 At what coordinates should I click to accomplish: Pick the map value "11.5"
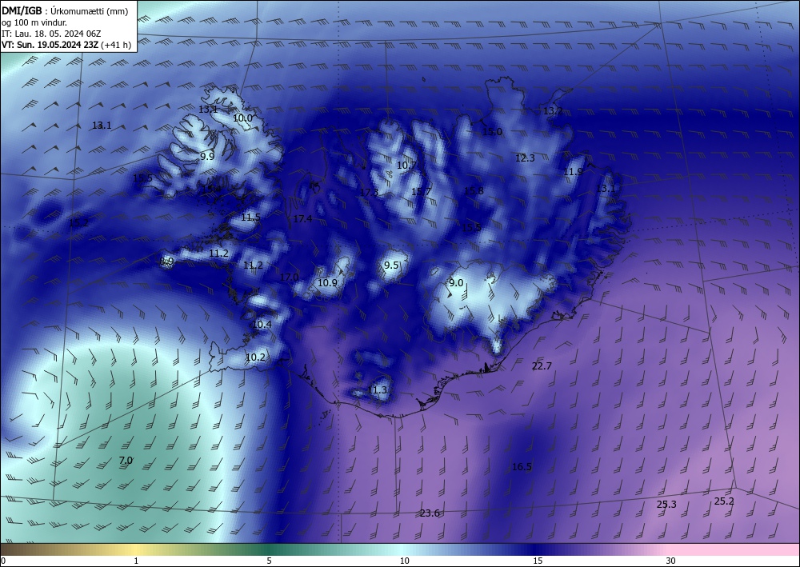click(251, 218)
